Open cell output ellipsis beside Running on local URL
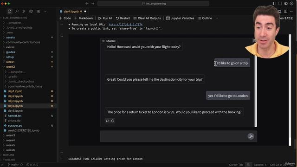The height and width of the screenshot is (167, 297). 62,25
